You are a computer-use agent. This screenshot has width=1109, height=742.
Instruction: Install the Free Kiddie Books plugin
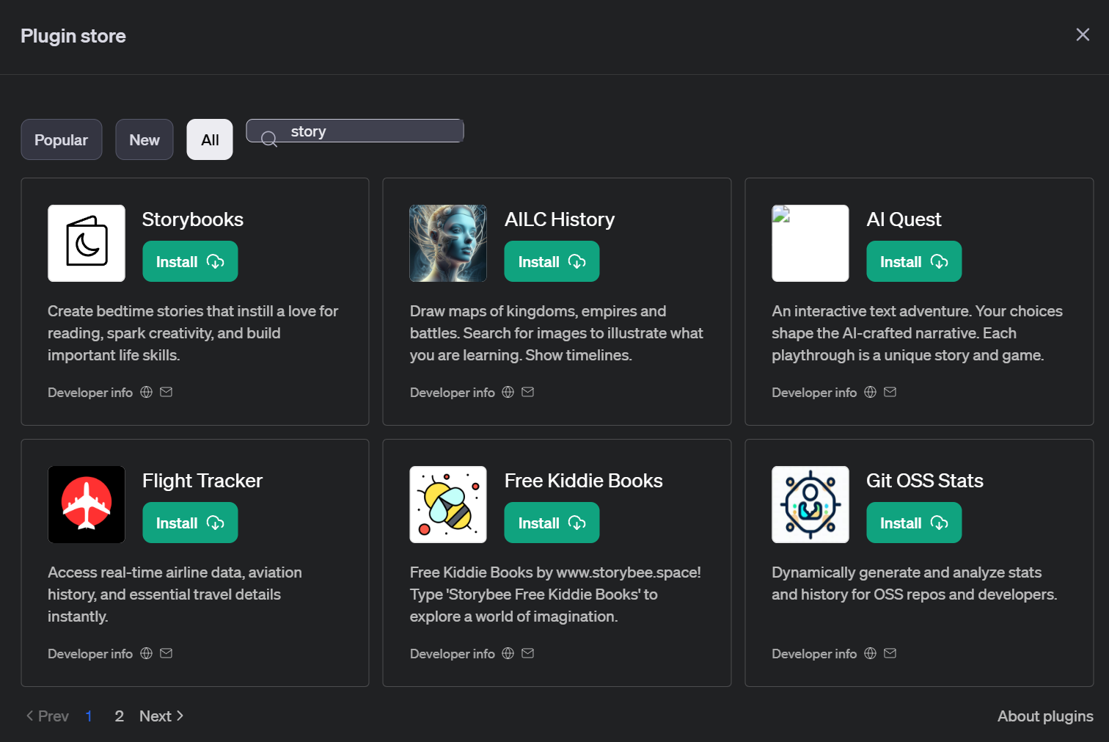(x=552, y=523)
